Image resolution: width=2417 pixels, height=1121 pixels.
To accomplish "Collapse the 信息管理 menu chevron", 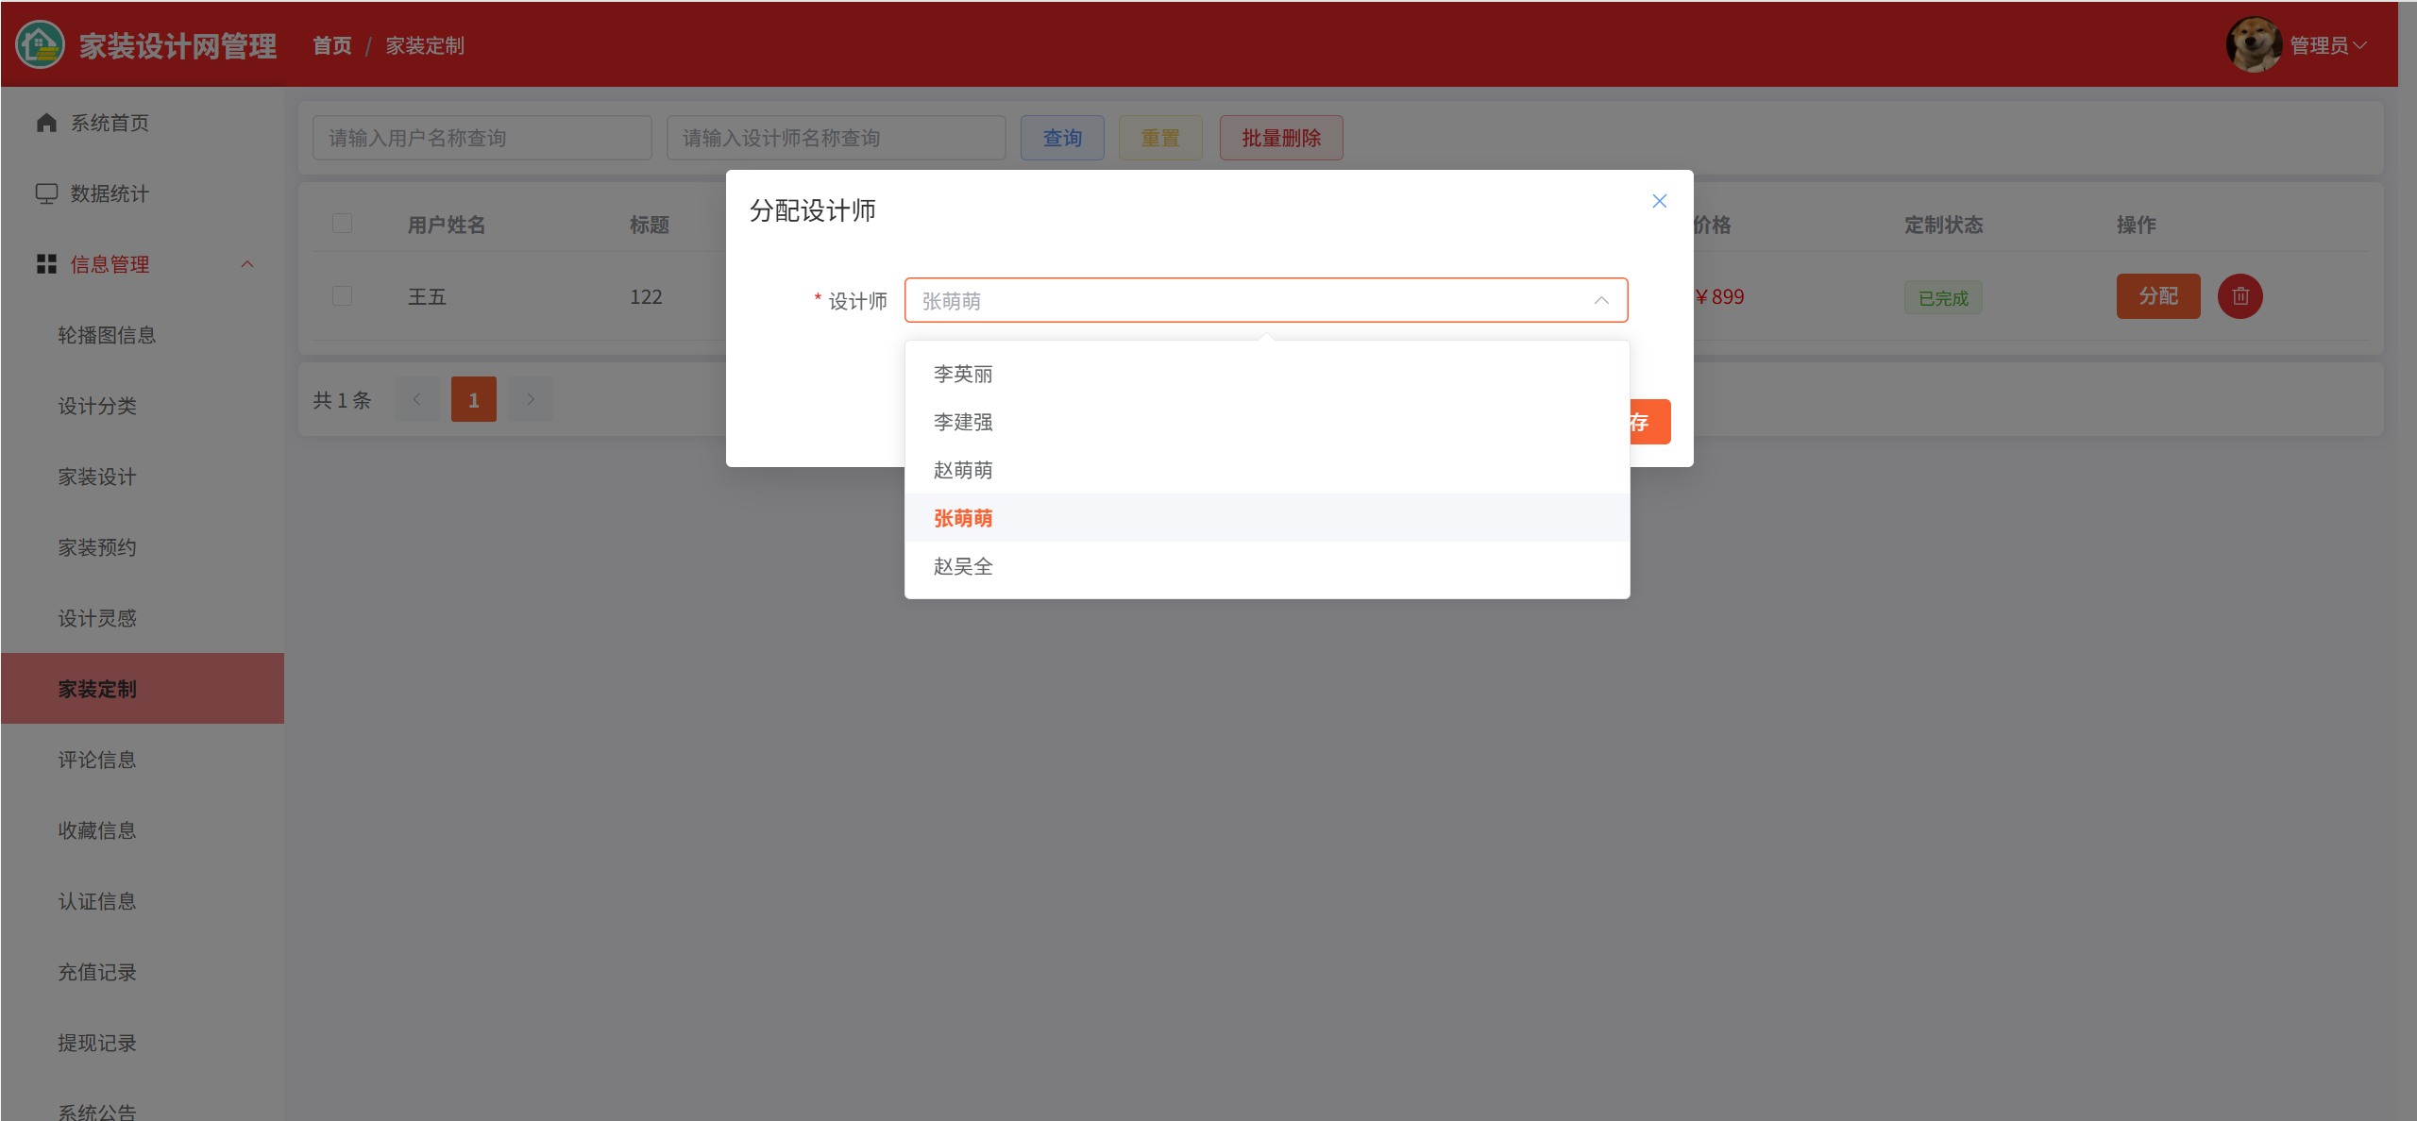I will pyautogui.click(x=247, y=264).
